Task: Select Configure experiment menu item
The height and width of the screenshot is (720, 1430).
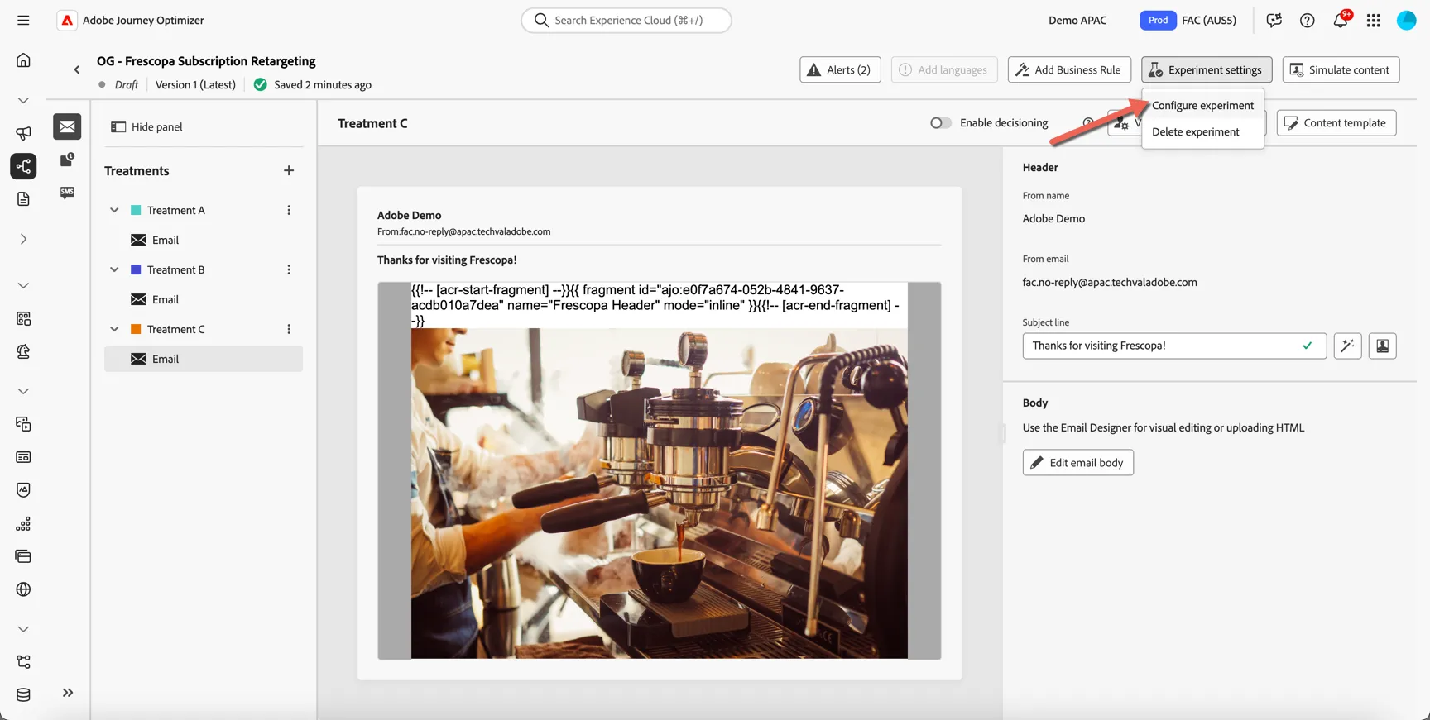Action: [x=1202, y=106]
